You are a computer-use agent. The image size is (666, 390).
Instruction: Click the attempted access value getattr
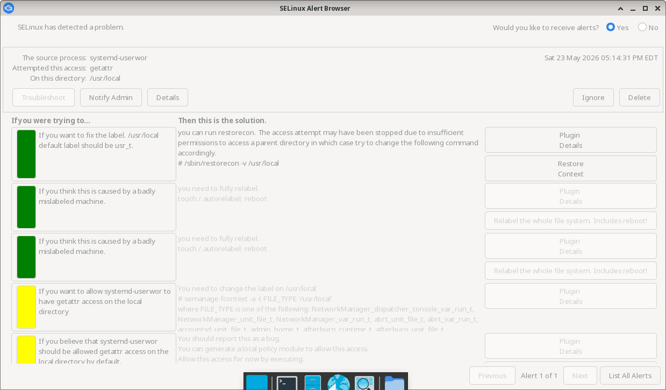(102, 68)
